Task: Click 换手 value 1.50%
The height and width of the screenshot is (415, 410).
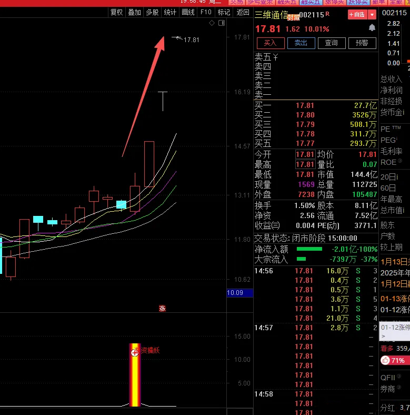Action: 304,205
